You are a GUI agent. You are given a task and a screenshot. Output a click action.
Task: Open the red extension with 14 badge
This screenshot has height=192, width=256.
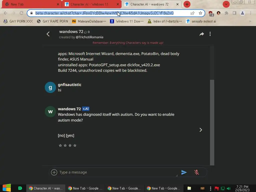coord(211,13)
